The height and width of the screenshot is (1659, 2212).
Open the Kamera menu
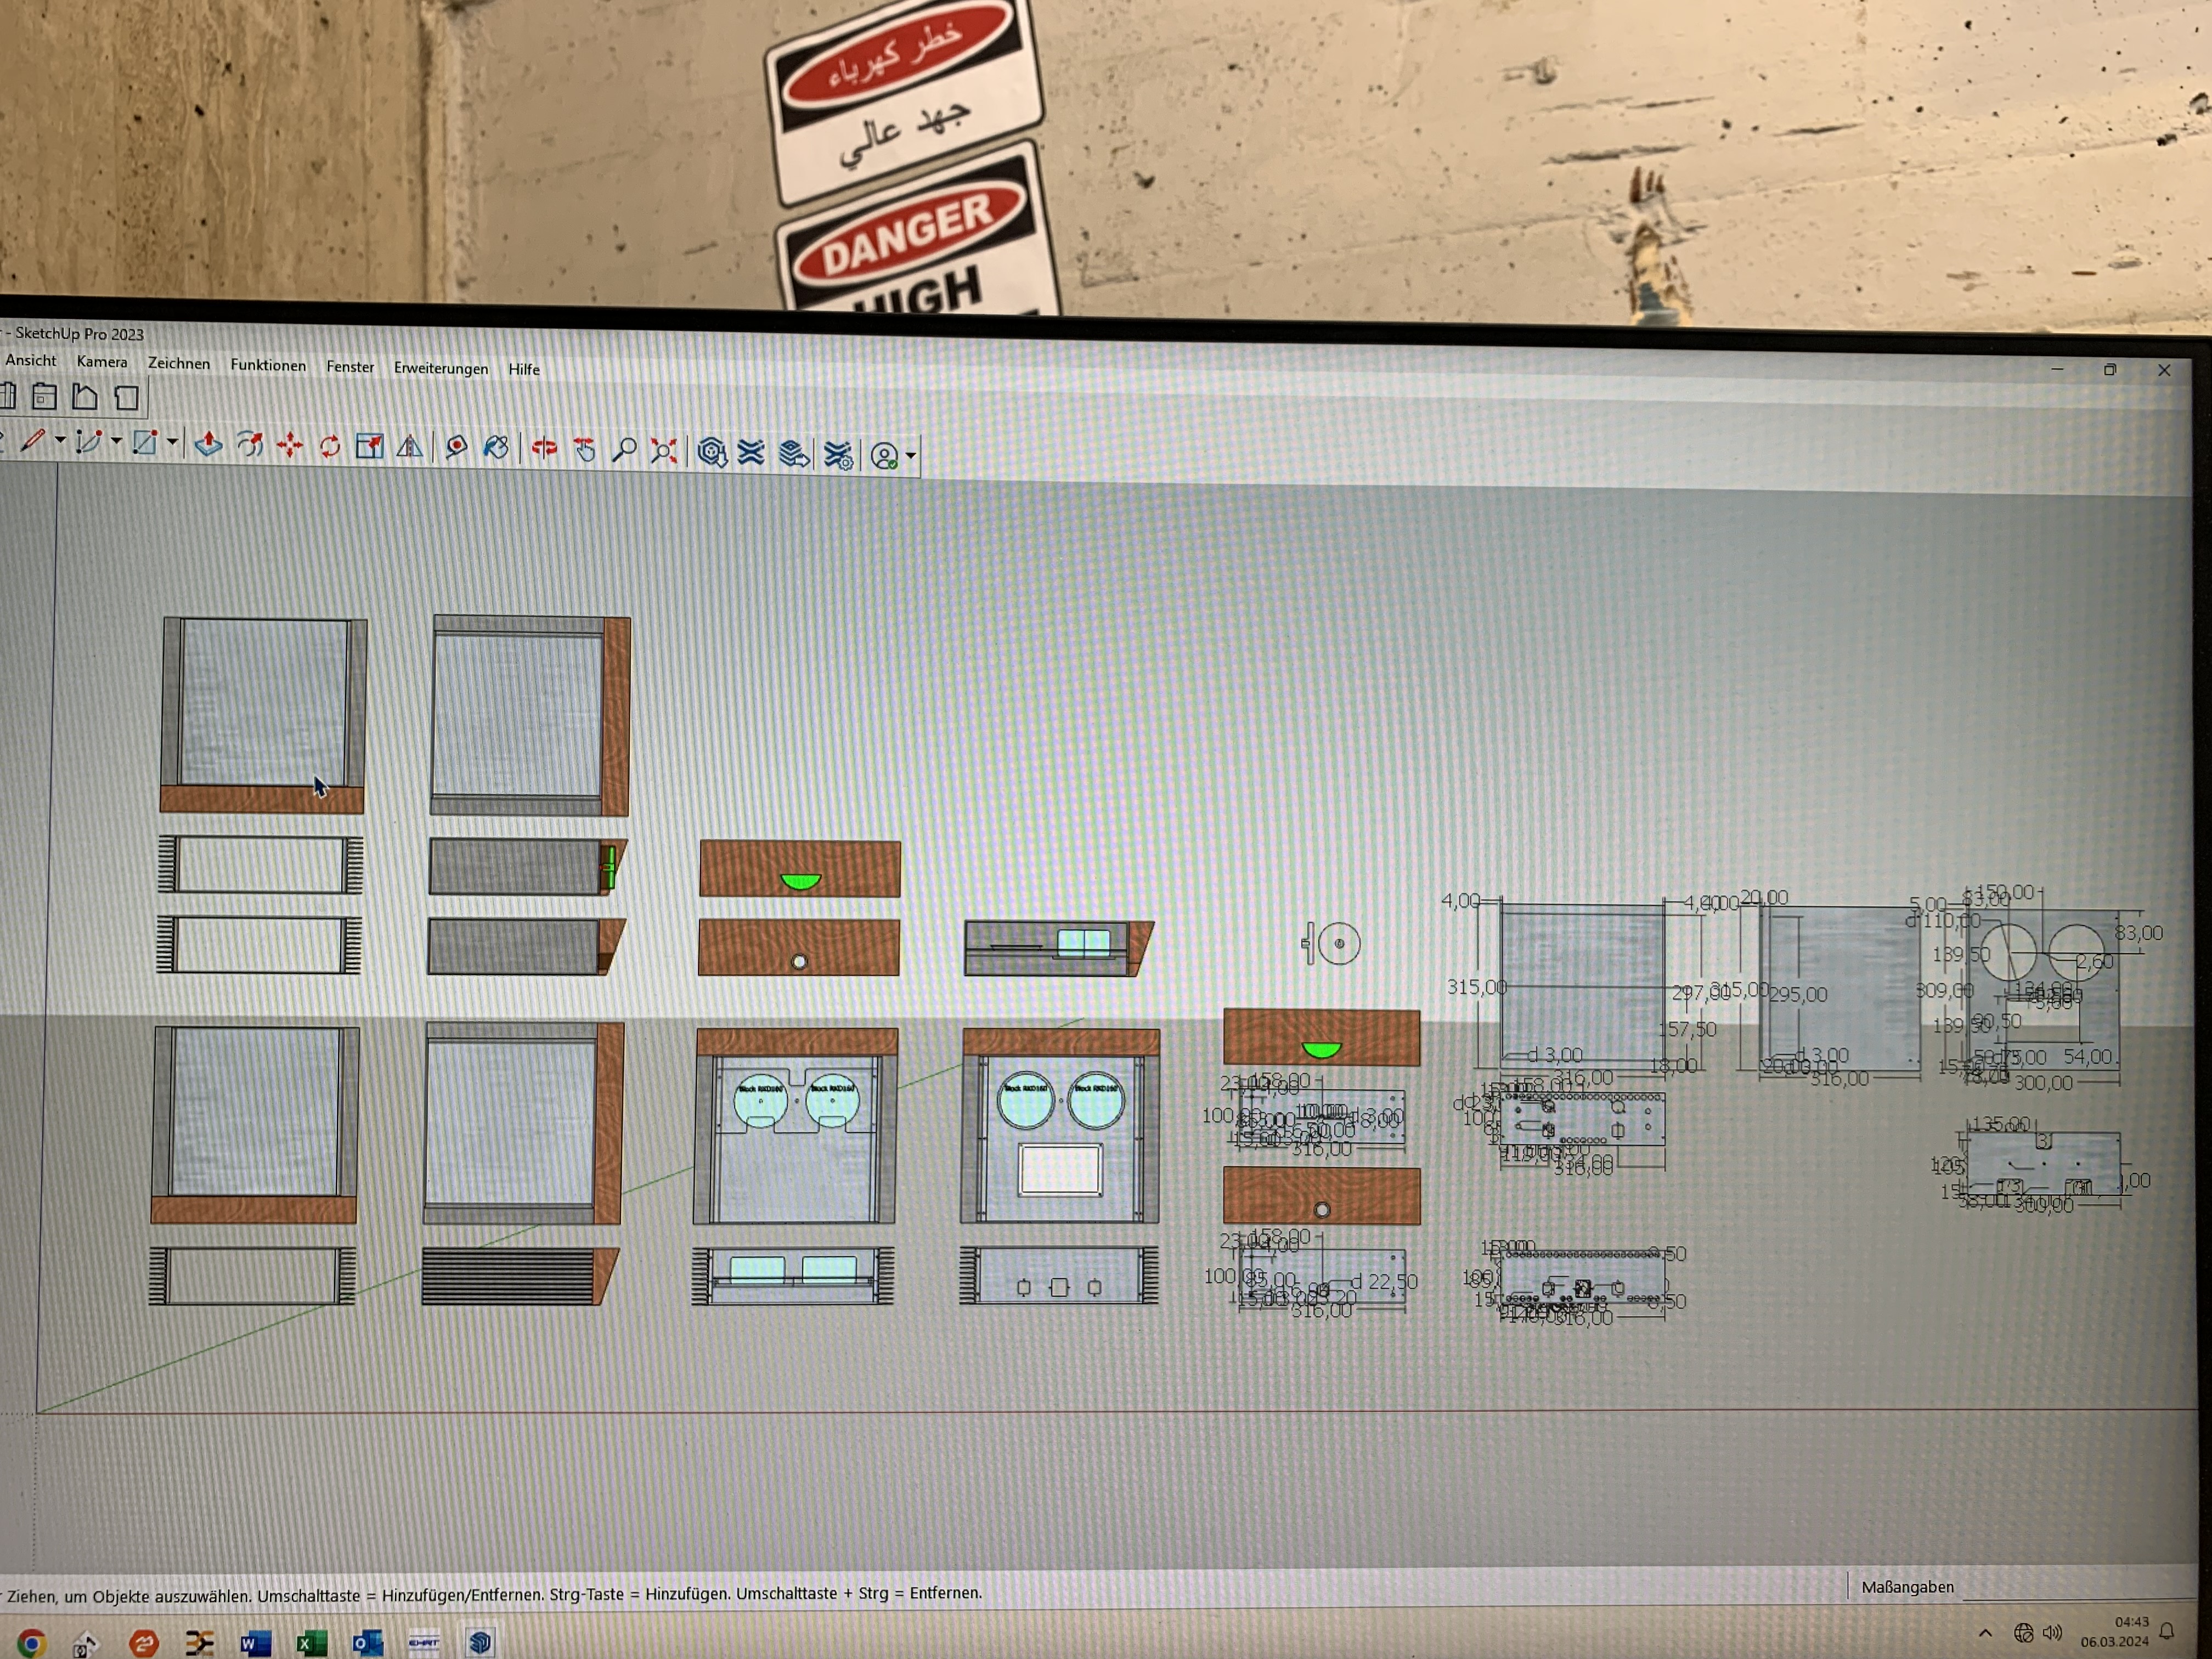102,362
